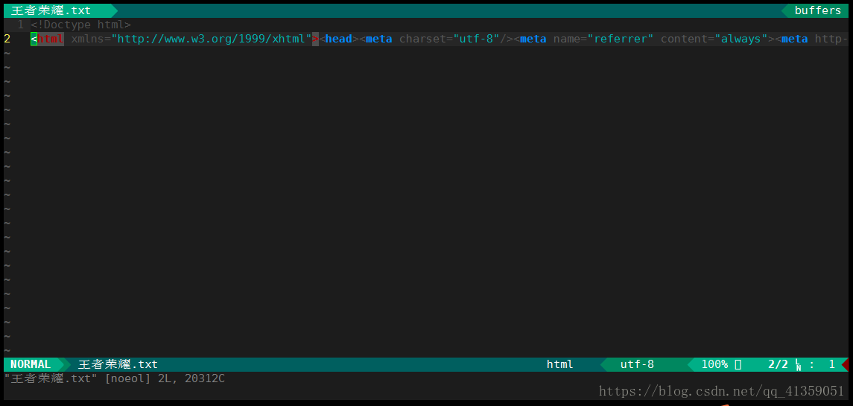Click the content="always" attribute text
853x406 pixels.
tap(714, 39)
